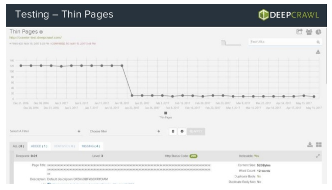Viewport: 332px width, 190px height.
Task: Download the chart using icon under search box
Action: (x=318, y=52)
